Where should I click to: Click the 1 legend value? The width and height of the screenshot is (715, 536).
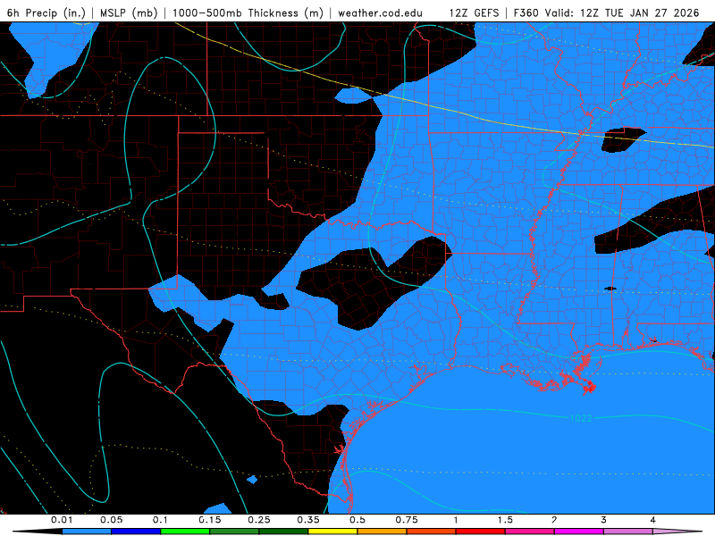[x=456, y=520]
